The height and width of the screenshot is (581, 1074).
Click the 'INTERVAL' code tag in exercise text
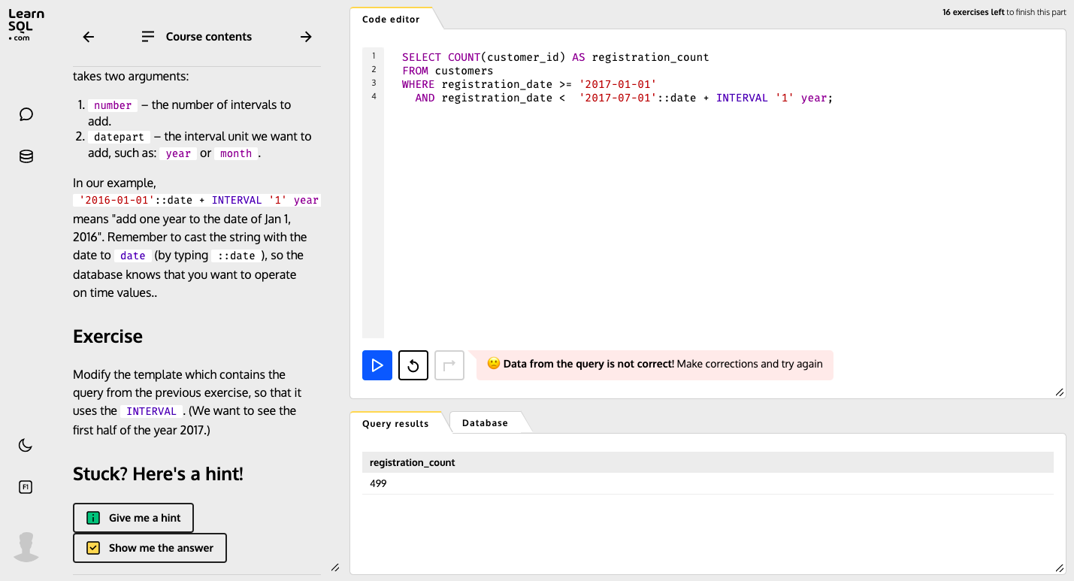pos(151,411)
